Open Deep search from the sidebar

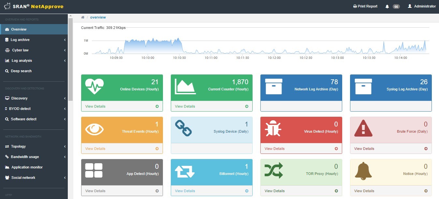(21, 71)
